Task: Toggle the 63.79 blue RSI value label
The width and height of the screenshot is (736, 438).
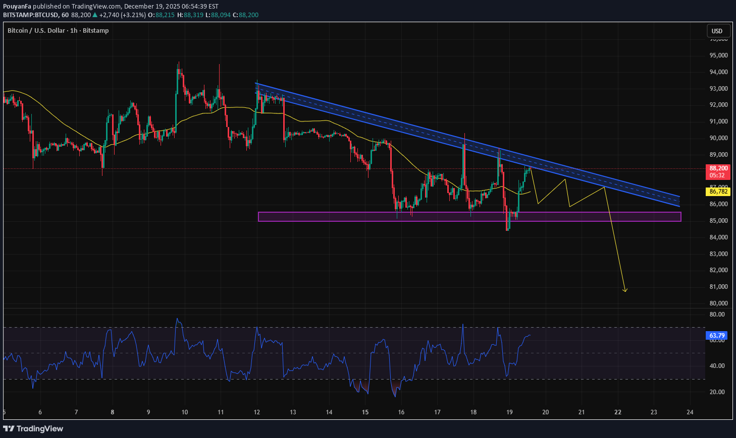Action: (717, 335)
